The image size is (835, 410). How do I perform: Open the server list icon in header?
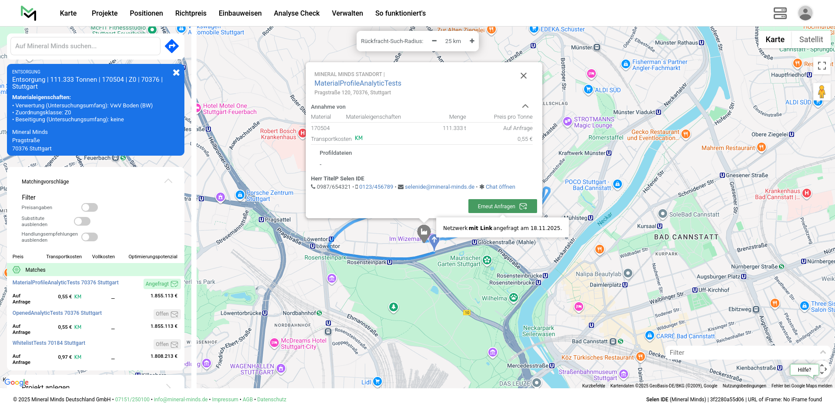pos(780,13)
